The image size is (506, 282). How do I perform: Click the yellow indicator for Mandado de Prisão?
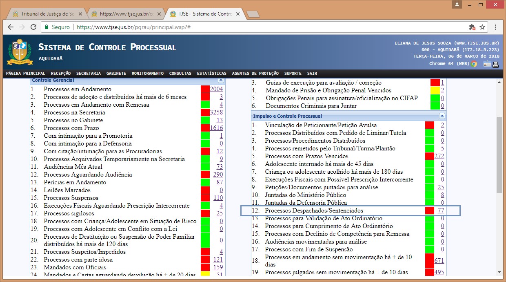(435, 90)
